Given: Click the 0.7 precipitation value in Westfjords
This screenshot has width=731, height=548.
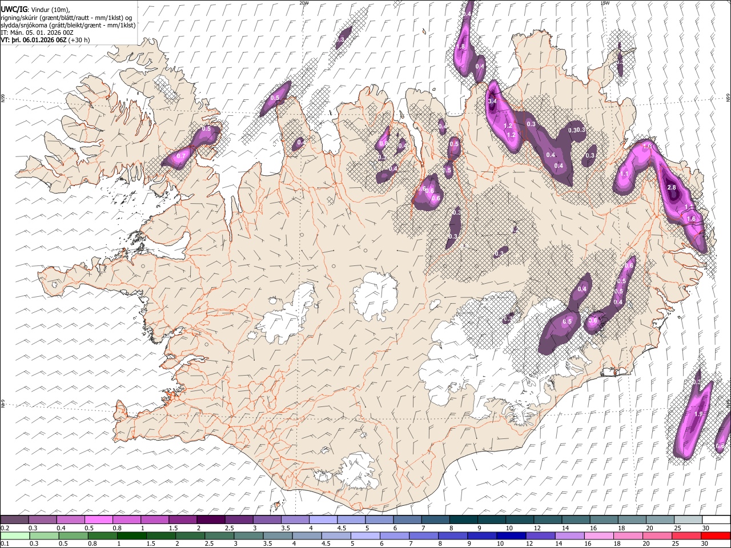Looking at the screenshot, I should click(181, 156).
